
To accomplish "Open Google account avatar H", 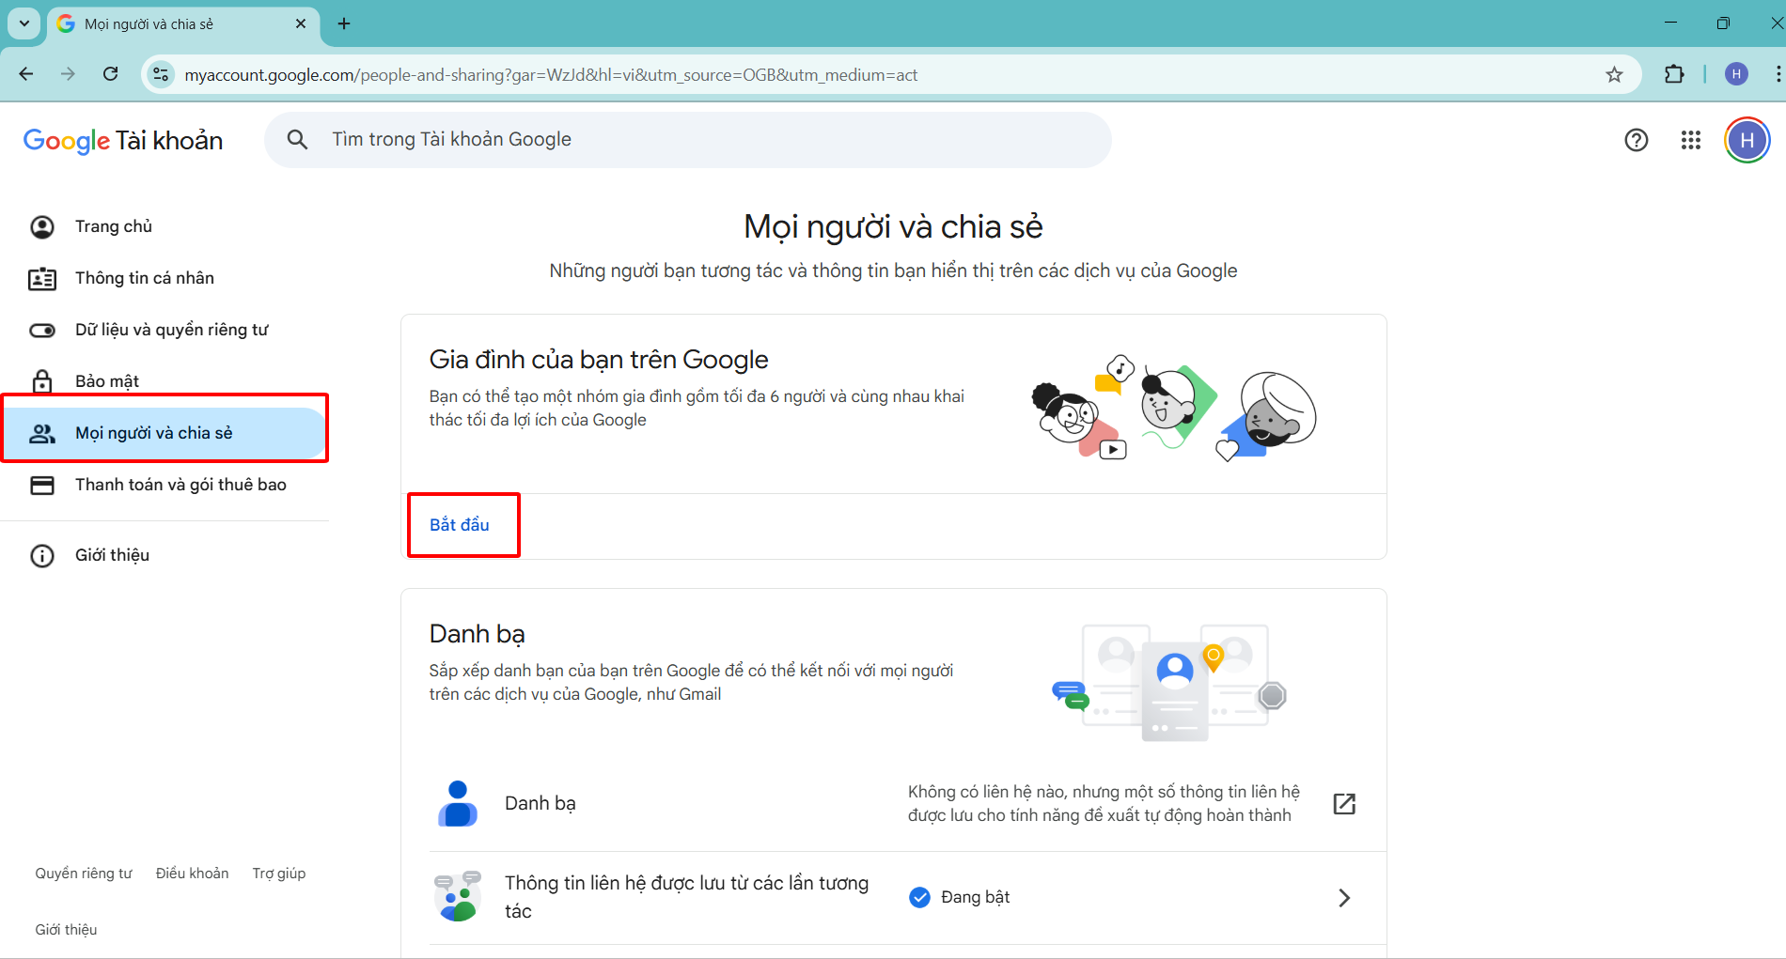I will click(x=1747, y=140).
